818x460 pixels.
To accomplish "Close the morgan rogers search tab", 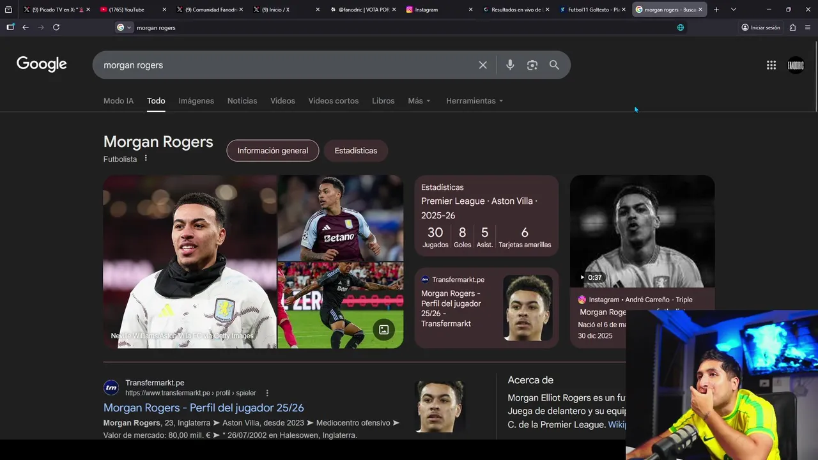I will pyautogui.click(x=701, y=10).
